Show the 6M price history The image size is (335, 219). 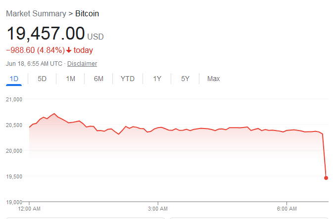(x=98, y=79)
